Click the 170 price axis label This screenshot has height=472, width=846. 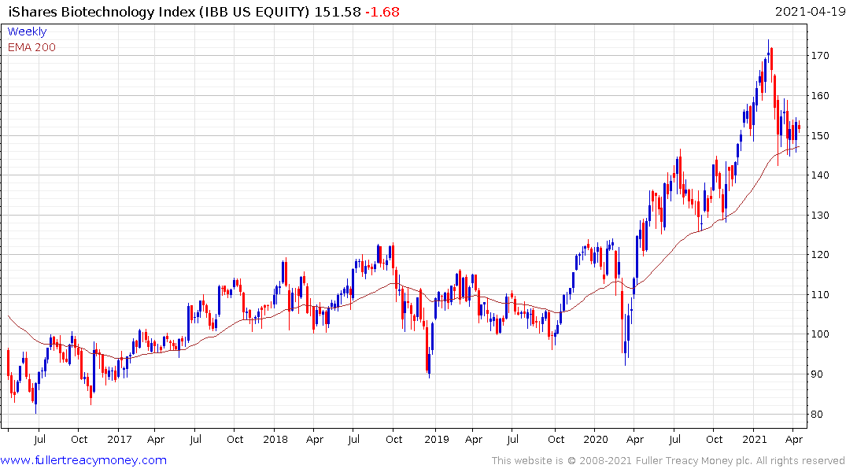click(820, 56)
